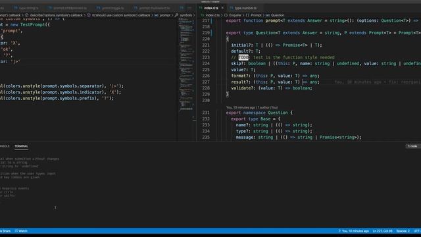421x237 pixels.
Task: Click 'export namespace Question {' on line 231
Action: click(259, 113)
